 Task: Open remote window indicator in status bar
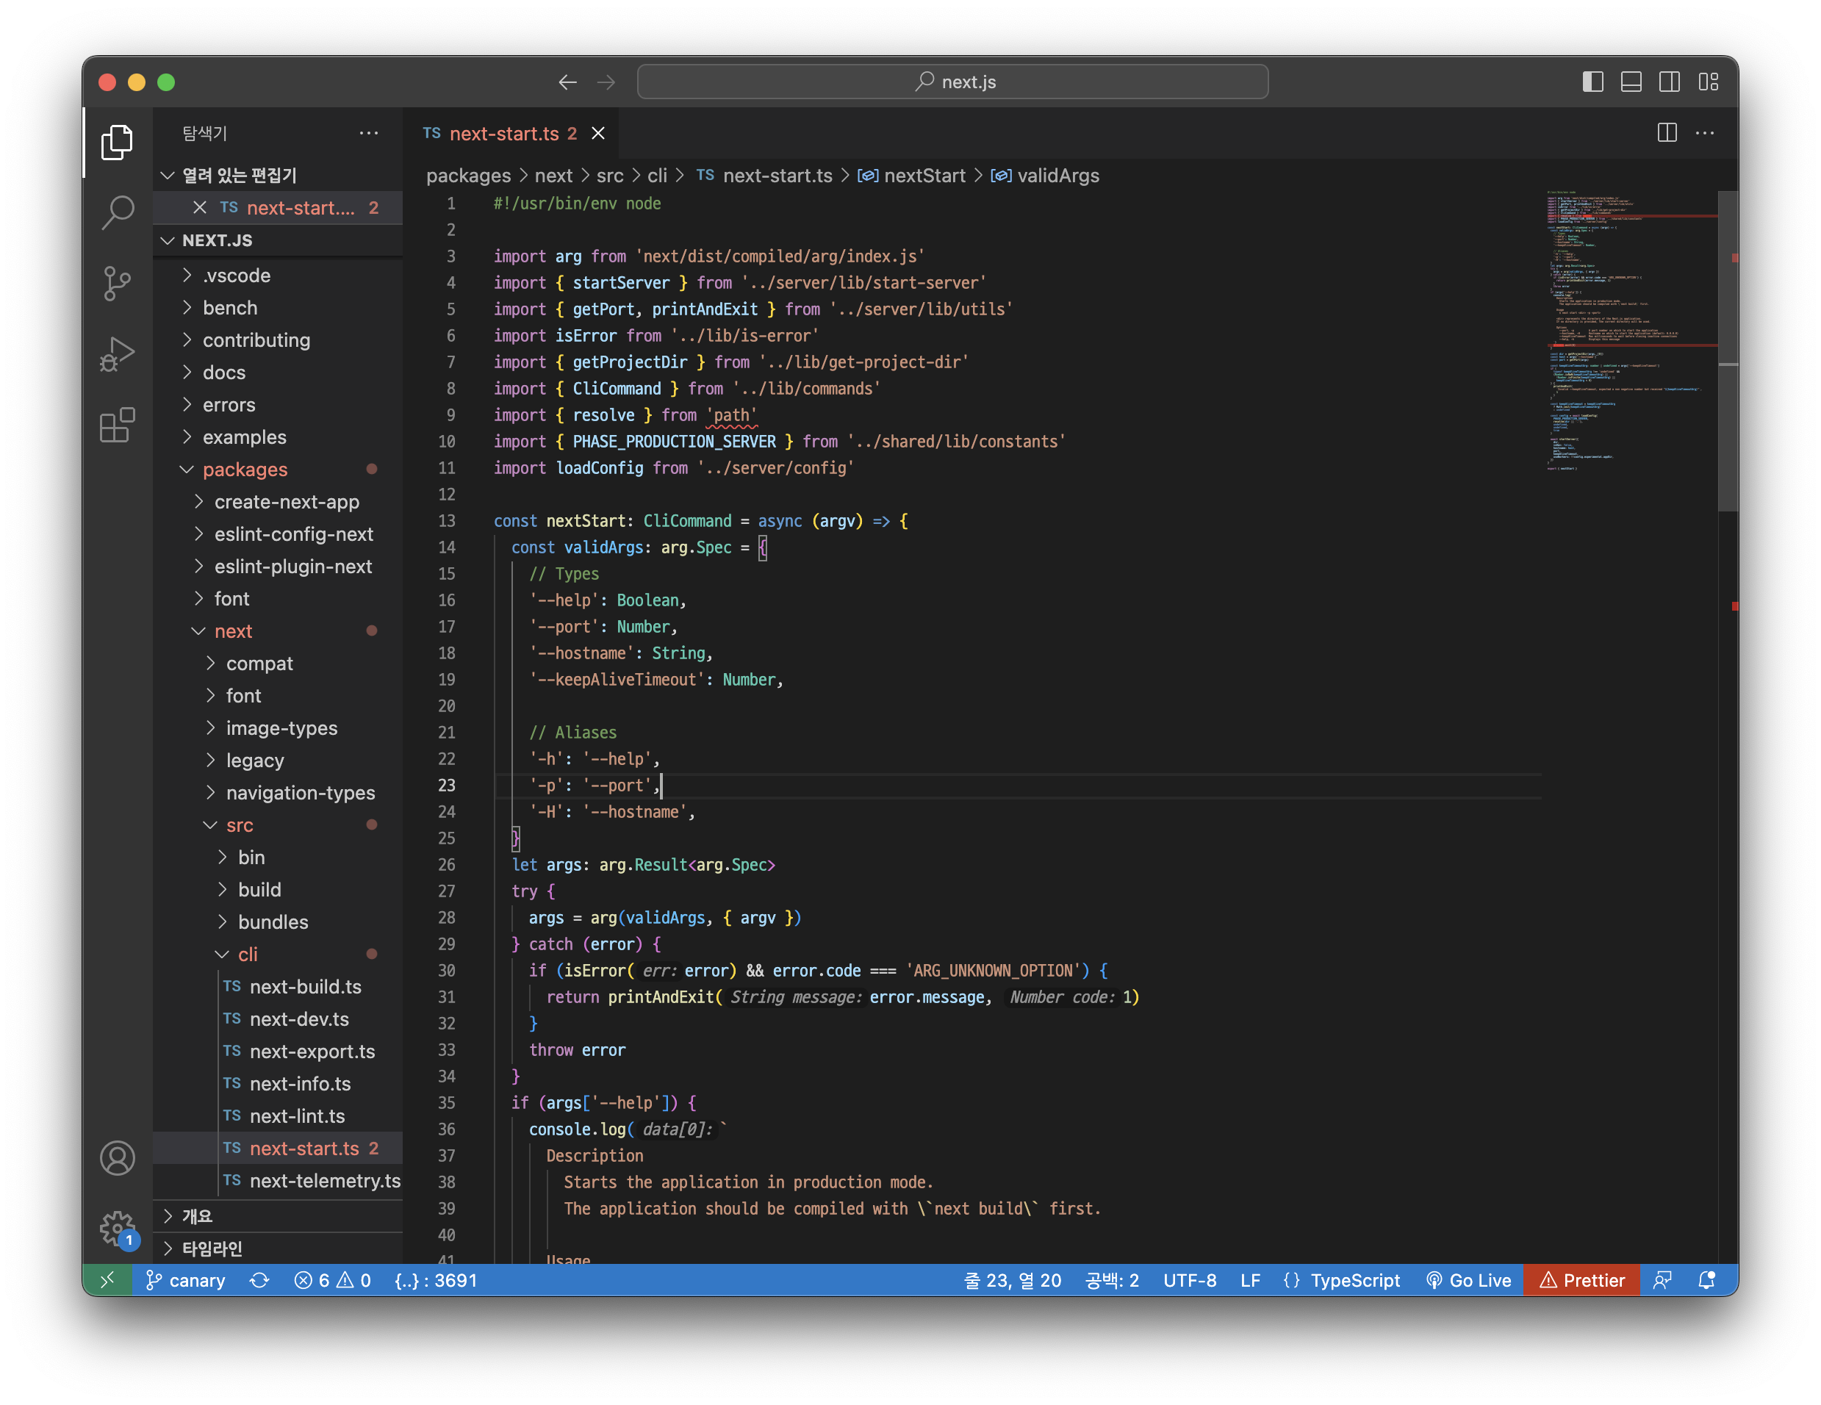107,1280
